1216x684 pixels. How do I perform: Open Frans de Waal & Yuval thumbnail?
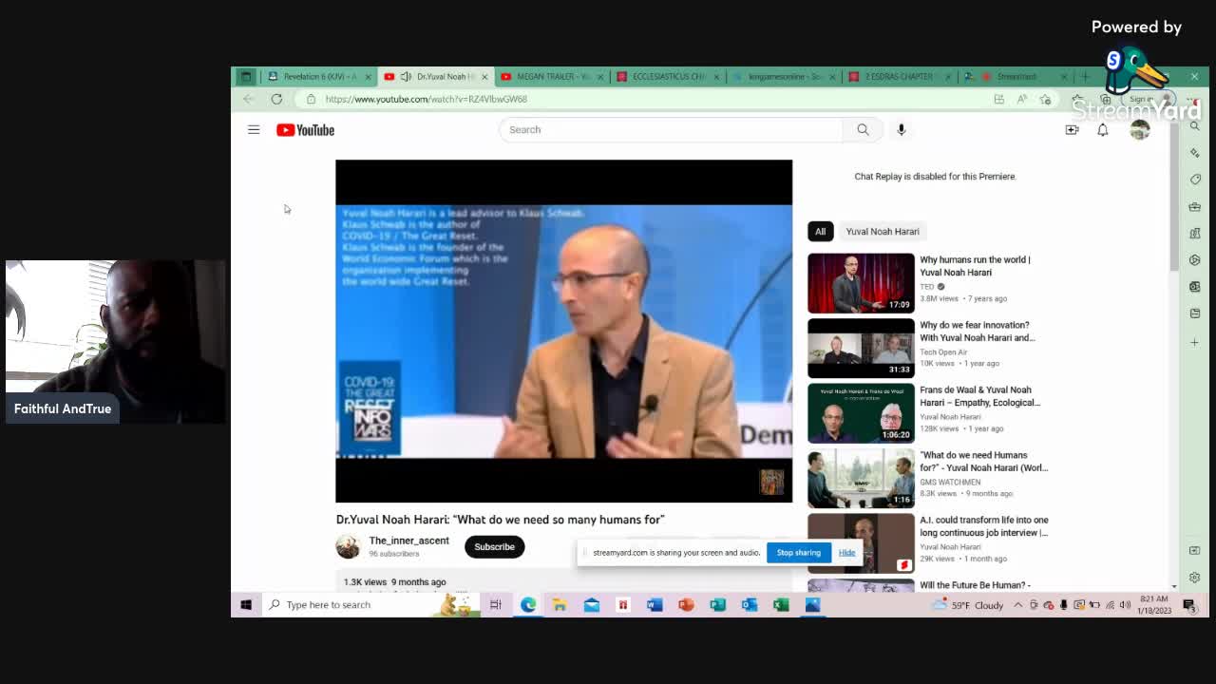tap(861, 413)
